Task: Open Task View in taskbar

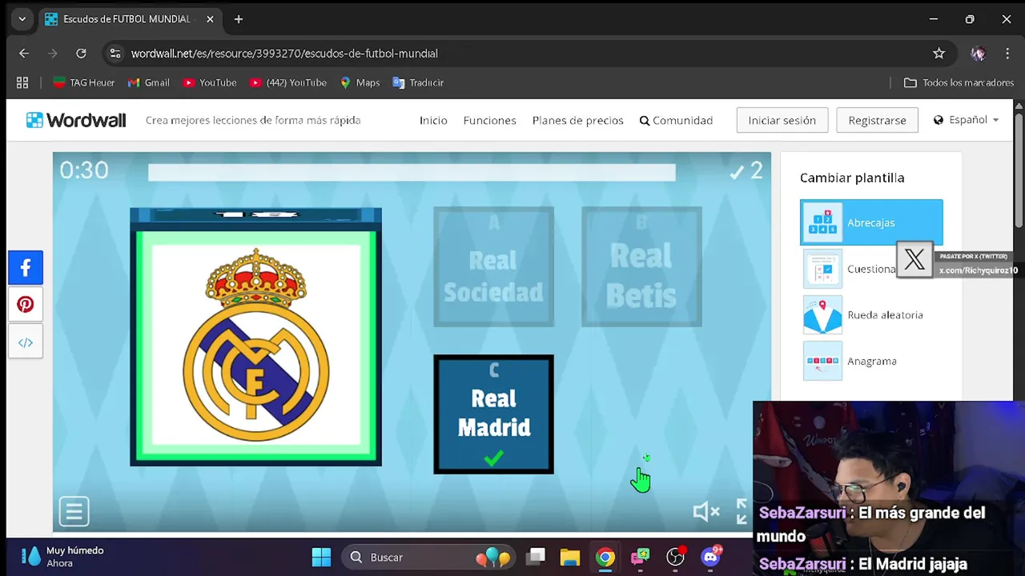Action: (536, 557)
